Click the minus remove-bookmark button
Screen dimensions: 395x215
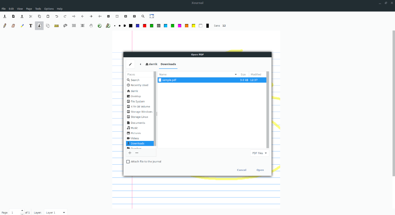137,153
